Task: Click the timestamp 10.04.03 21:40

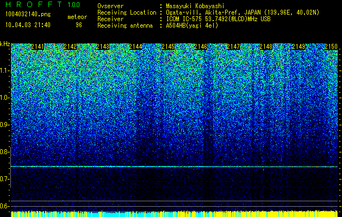Action: (28, 25)
